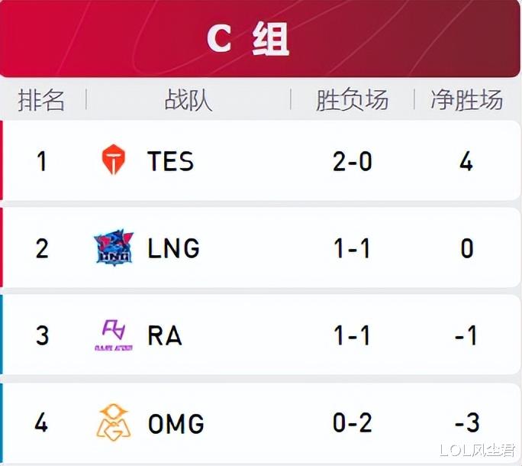Click the OMG team logo
Image resolution: width=522 pixels, height=466 pixels.
coord(114,422)
